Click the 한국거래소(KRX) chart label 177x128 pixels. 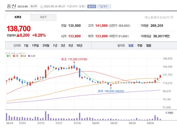(x=15, y=53)
